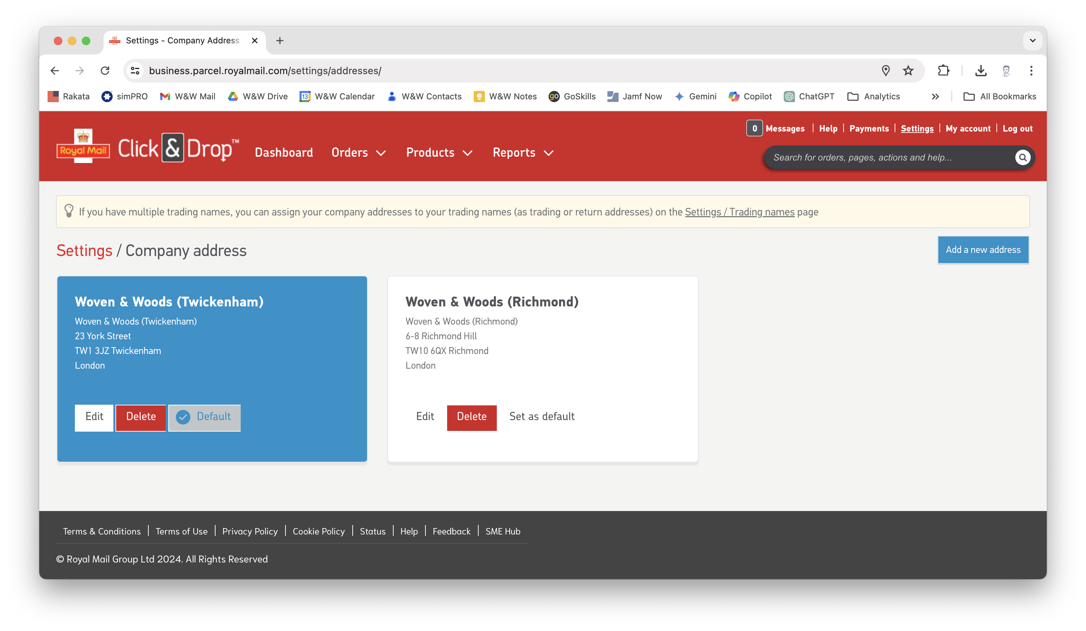Reload the page
Viewport: 1086px width, 631px height.
coord(105,71)
